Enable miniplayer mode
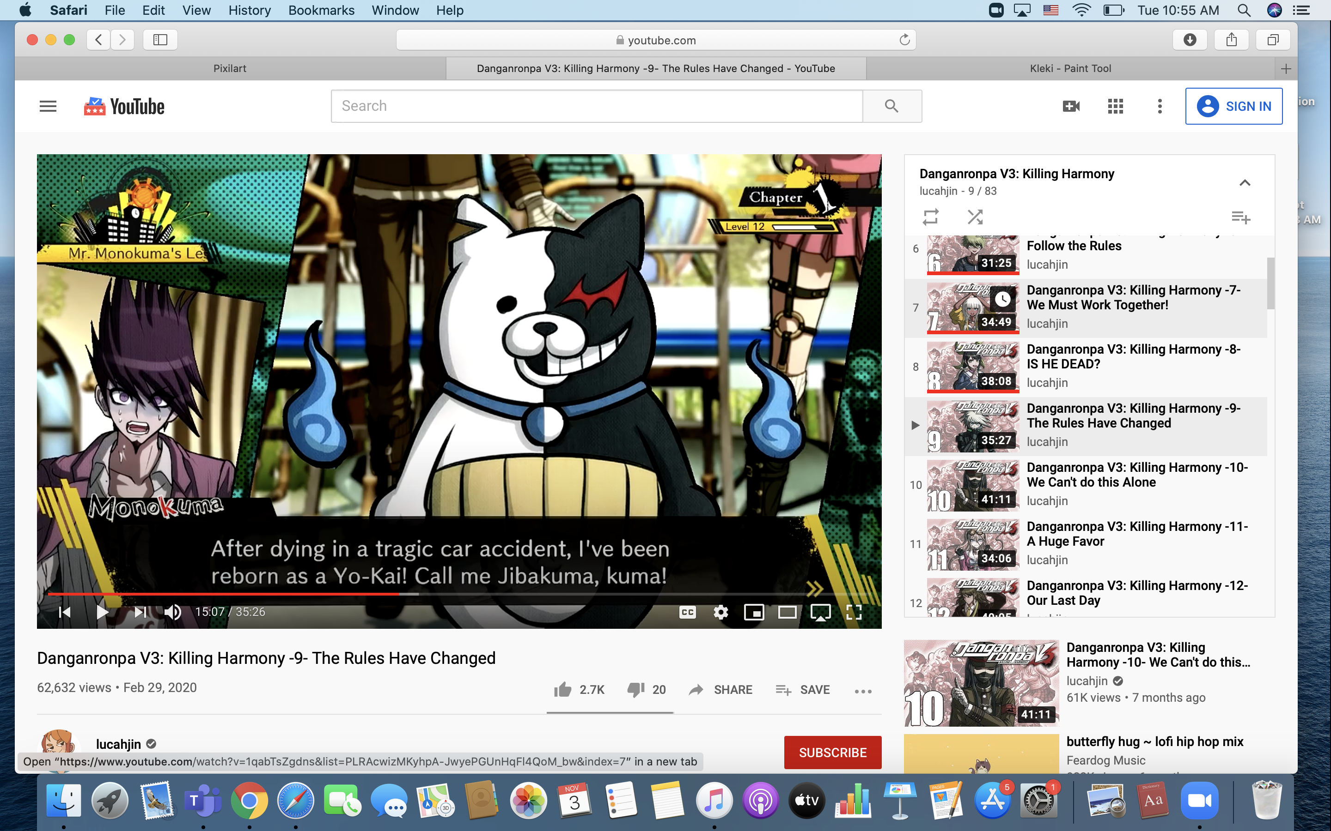 point(753,612)
